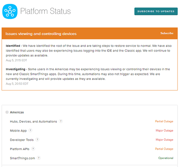The width and height of the screenshot is (180, 167).
Task: Click the Developer Tools component name
Action: click(22, 140)
